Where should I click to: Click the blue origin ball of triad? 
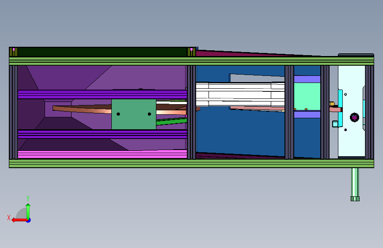tap(29, 220)
